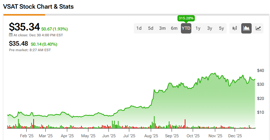Click the VSAT Stock Chart & Stats heading

pyautogui.click(x=38, y=7)
